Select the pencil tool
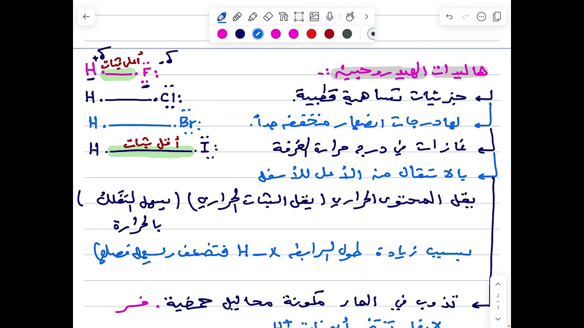Screen dimensions: 584x328 click(237, 17)
